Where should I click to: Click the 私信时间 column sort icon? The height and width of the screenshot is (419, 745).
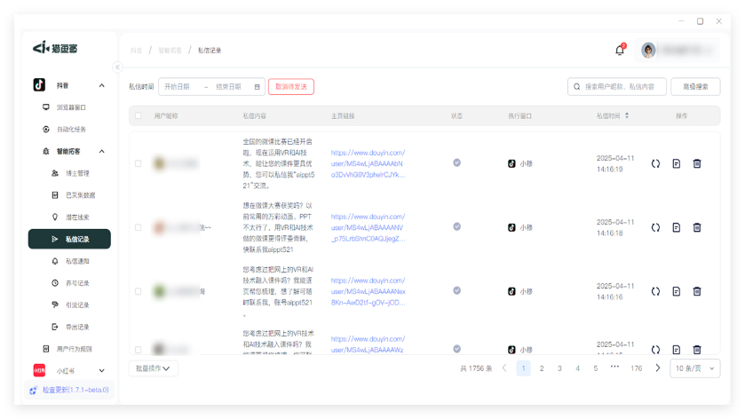tap(628, 115)
